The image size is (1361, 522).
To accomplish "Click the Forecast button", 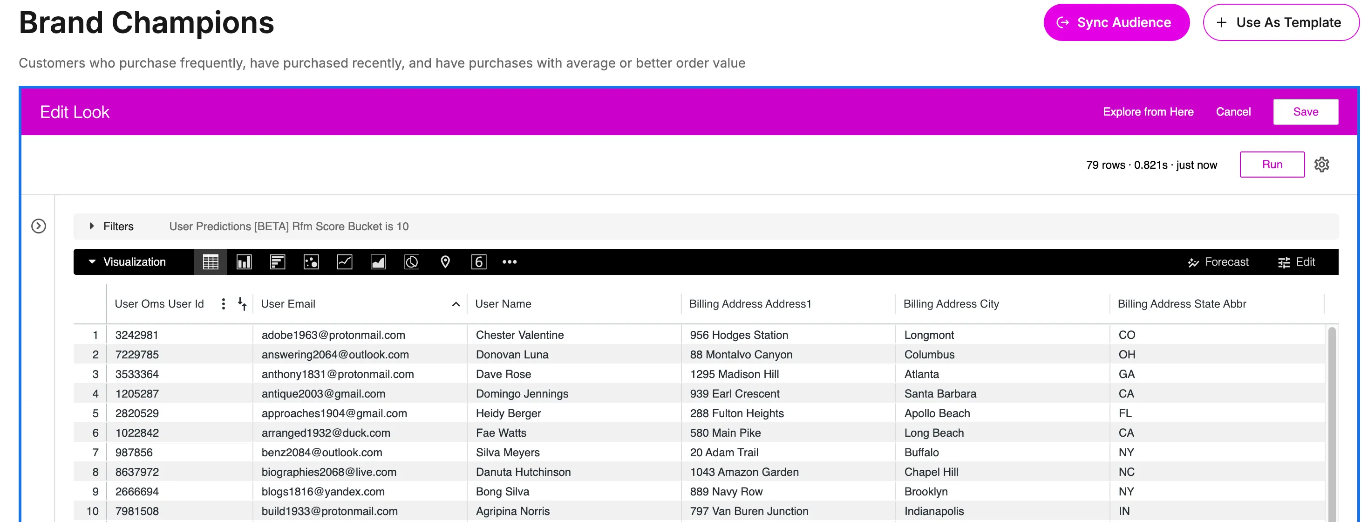I will pos(1218,262).
